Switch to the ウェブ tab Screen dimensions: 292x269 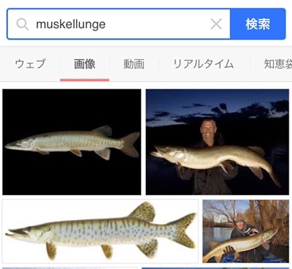point(30,64)
